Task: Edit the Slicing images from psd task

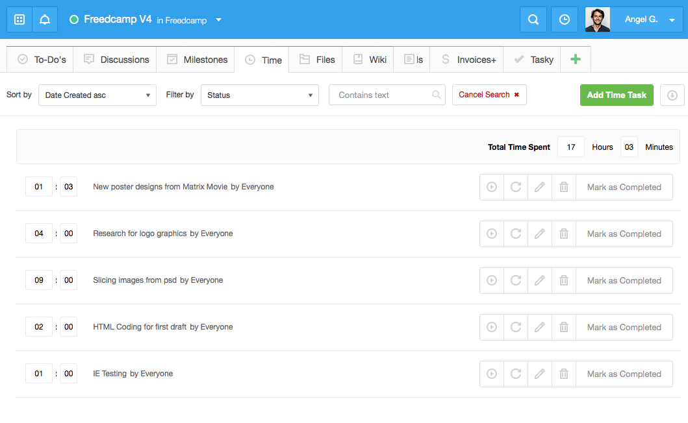Action: pyautogui.click(x=540, y=280)
